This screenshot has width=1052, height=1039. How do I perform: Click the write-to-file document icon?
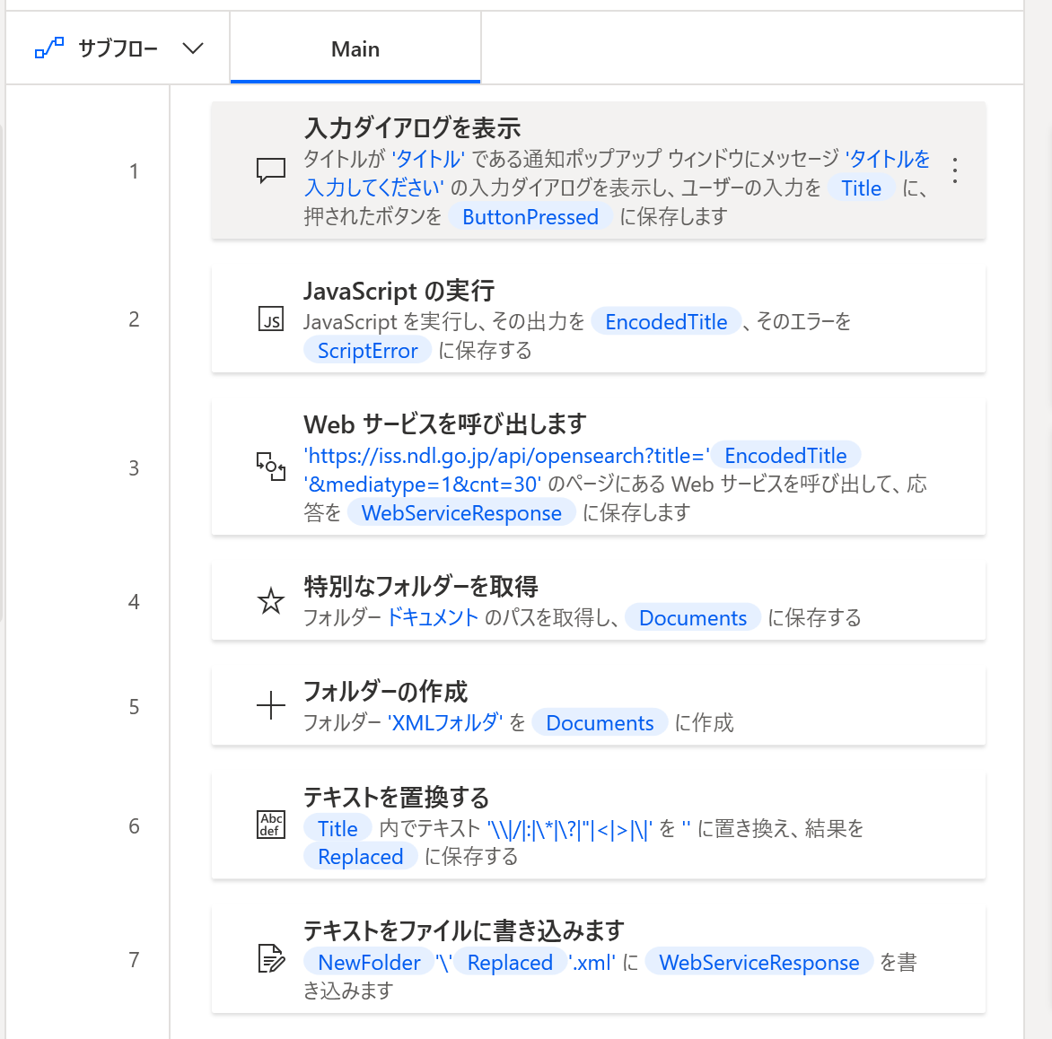tap(271, 958)
